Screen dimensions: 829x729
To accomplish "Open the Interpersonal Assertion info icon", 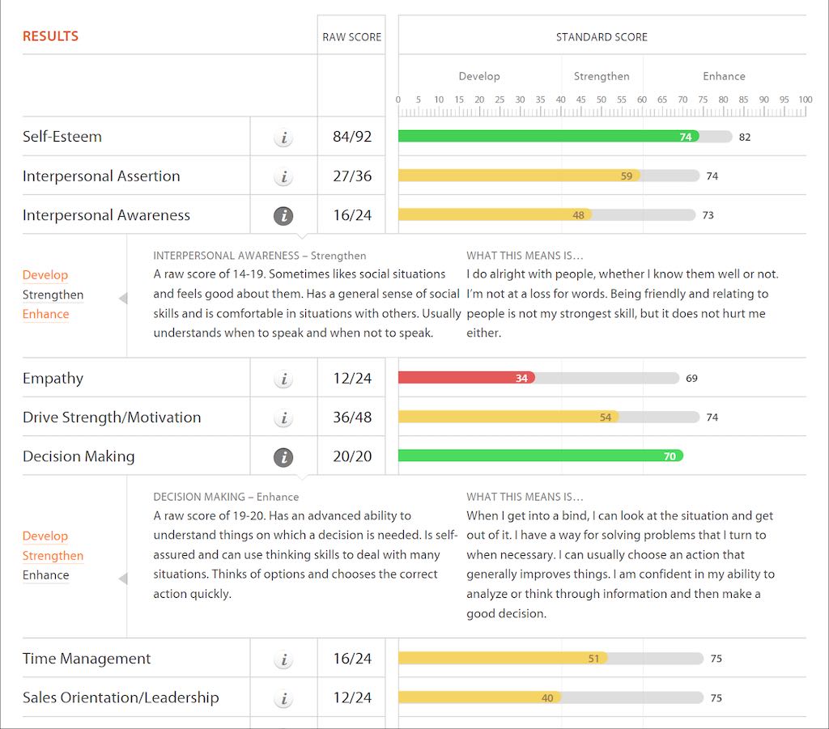I will (x=283, y=176).
